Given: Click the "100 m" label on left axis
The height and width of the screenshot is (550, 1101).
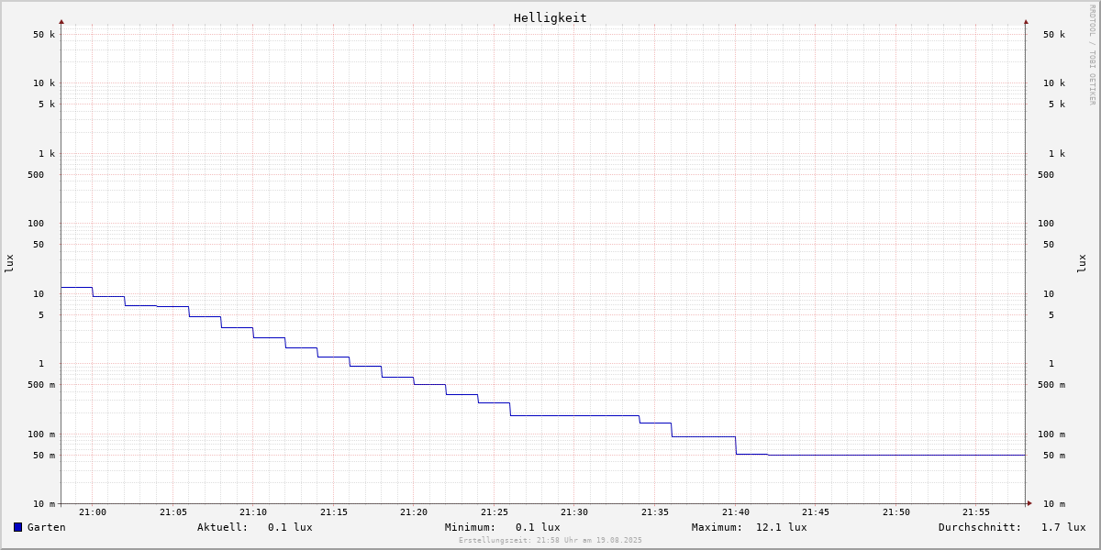Looking at the screenshot, I should (41, 434).
